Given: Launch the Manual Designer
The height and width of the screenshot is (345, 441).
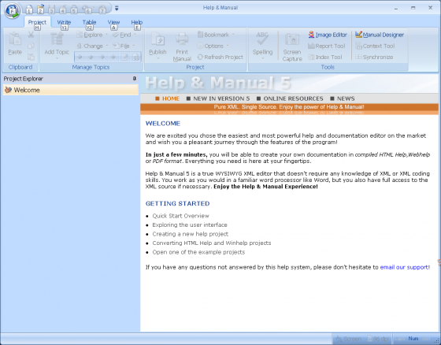Looking at the screenshot, I should tap(379, 35).
